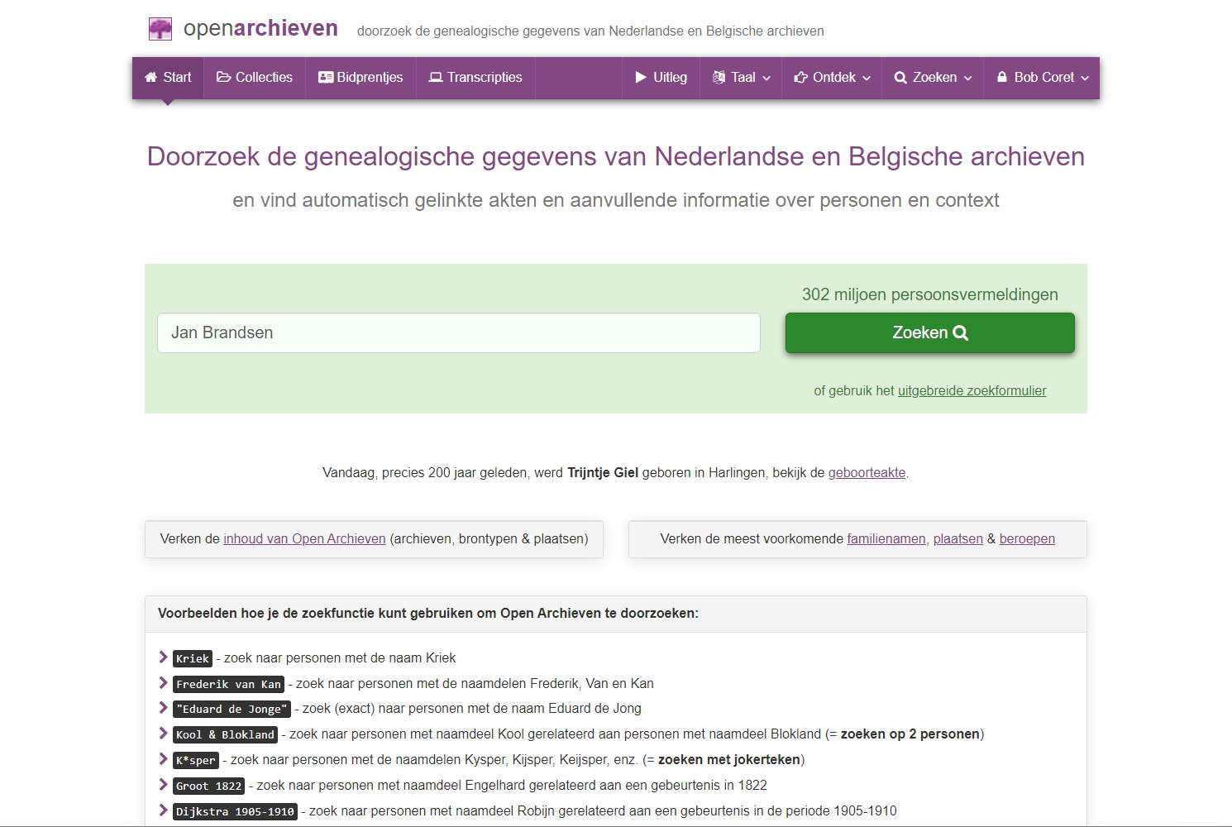Click the chevron before Dijkstra 1905-1910

[x=163, y=810]
